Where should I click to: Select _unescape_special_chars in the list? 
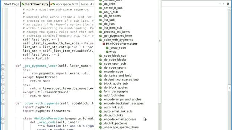point(121,127)
